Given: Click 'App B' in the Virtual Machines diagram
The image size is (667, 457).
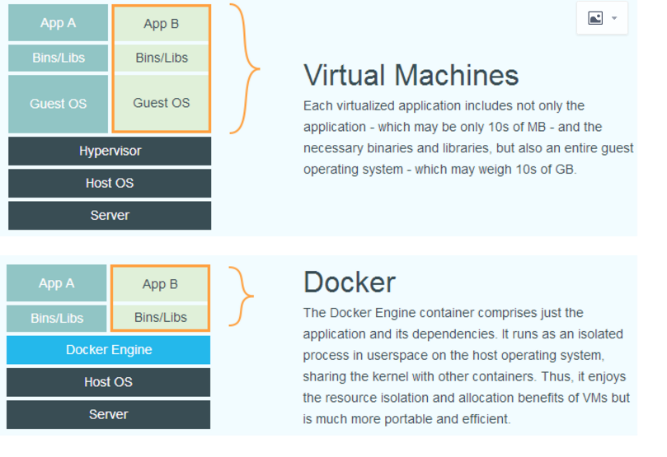Looking at the screenshot, I should [x=162, y=24].
